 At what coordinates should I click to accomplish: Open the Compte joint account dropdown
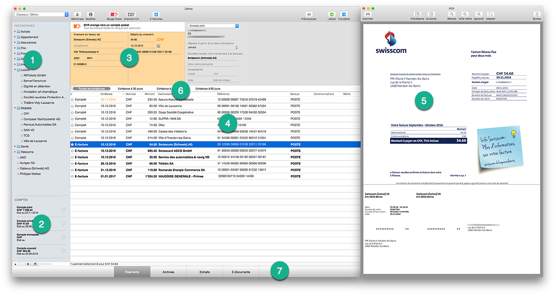pos(213,26)
